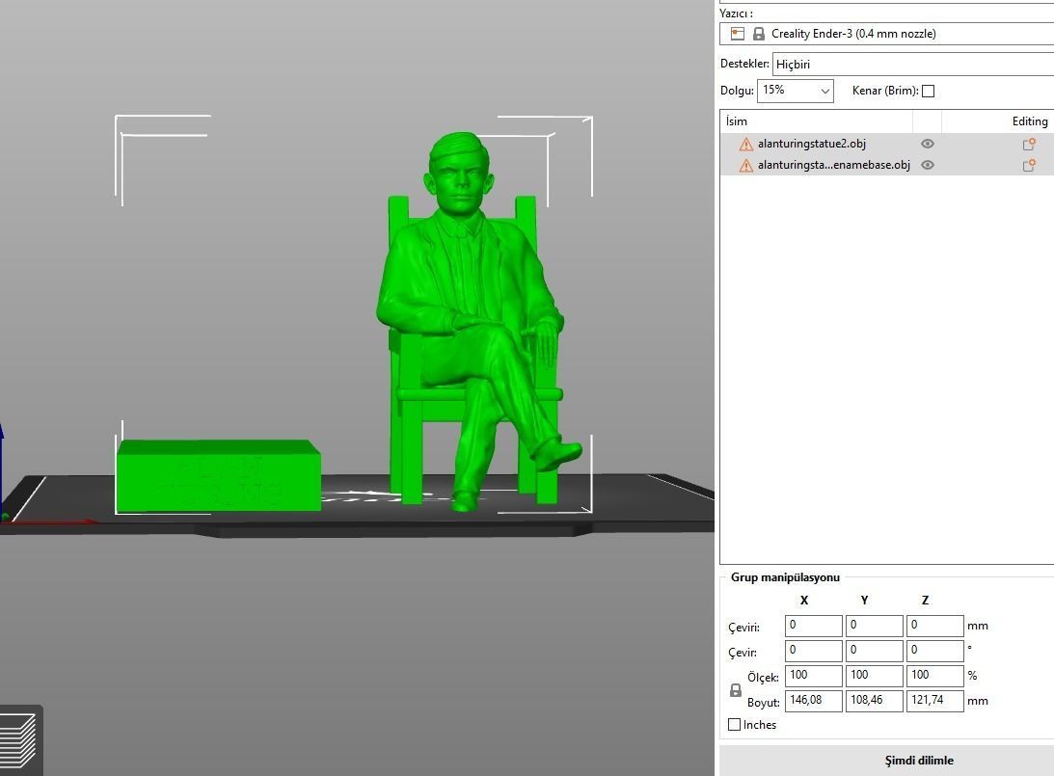Click the printer preset type icon
Screen dimensions: 1054x776
pyautogui.click(x=738, y=34)
